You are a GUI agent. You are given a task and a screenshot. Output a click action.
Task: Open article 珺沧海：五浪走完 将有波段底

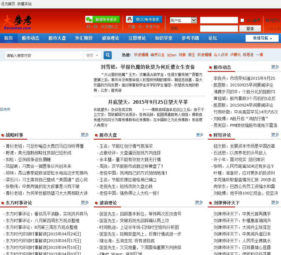(x=127, y=241)
